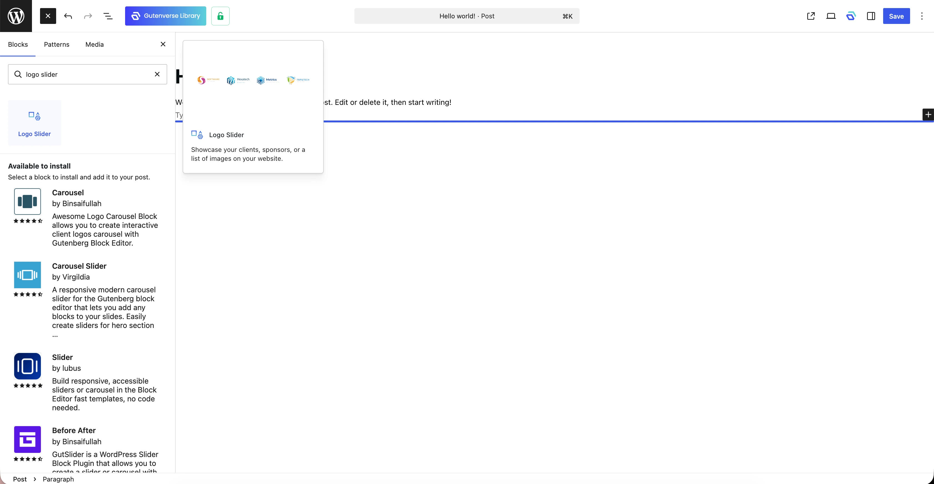
Task: Open the command palette post title bar
Action: click(x=467, y=16)
